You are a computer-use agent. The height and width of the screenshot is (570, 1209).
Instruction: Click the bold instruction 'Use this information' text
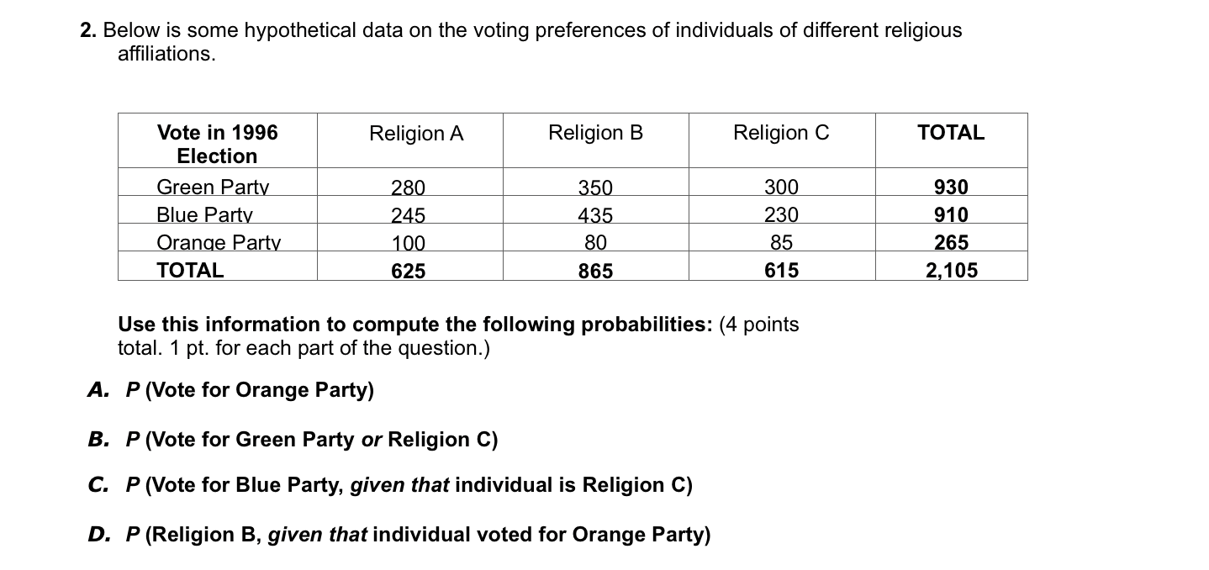click(x=415, y=325)
